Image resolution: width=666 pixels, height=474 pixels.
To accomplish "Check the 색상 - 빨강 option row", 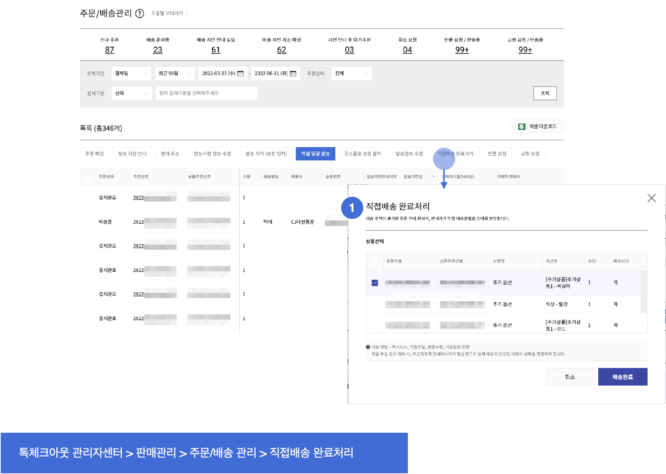I will pyautogui.click(x=375, y=304).
